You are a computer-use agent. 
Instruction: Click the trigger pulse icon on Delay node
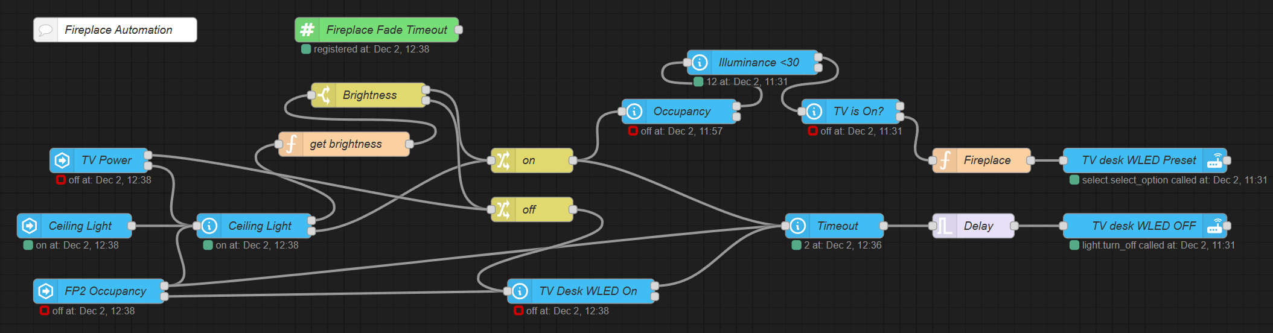pos(945,226)
